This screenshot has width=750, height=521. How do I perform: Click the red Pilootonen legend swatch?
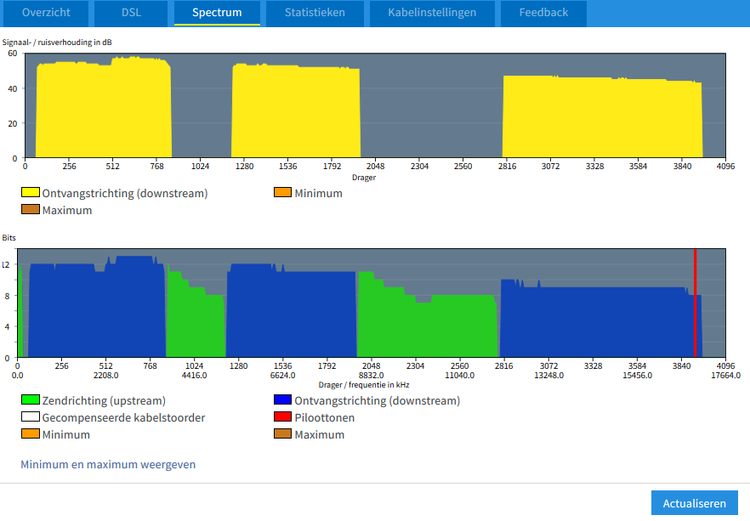[x=283, y=417]
